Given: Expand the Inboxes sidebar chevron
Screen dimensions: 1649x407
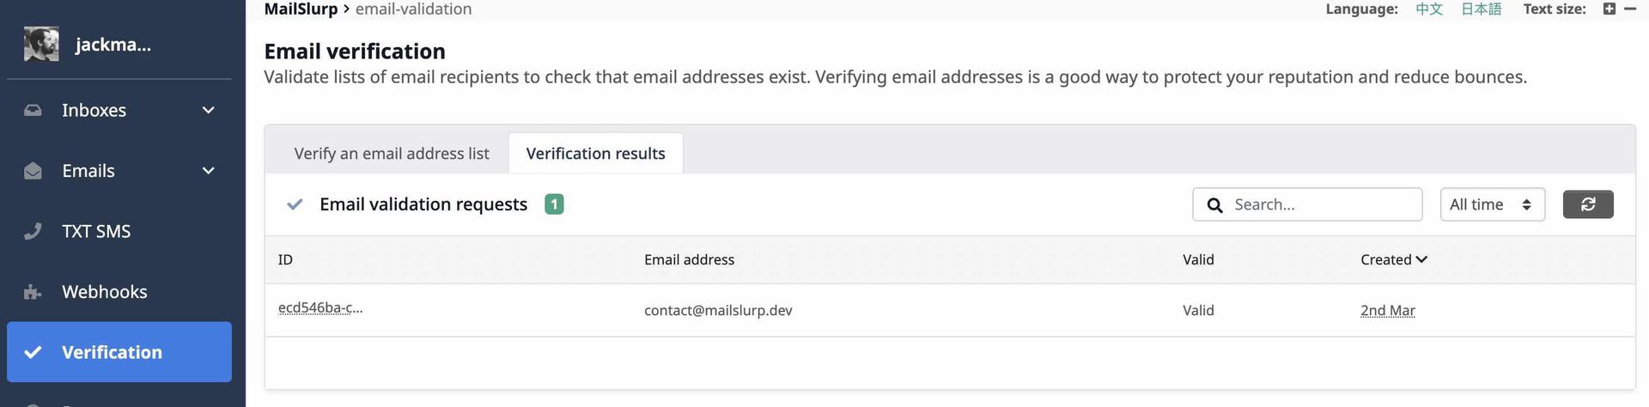Looking at the screenshot, I should 208,110.
